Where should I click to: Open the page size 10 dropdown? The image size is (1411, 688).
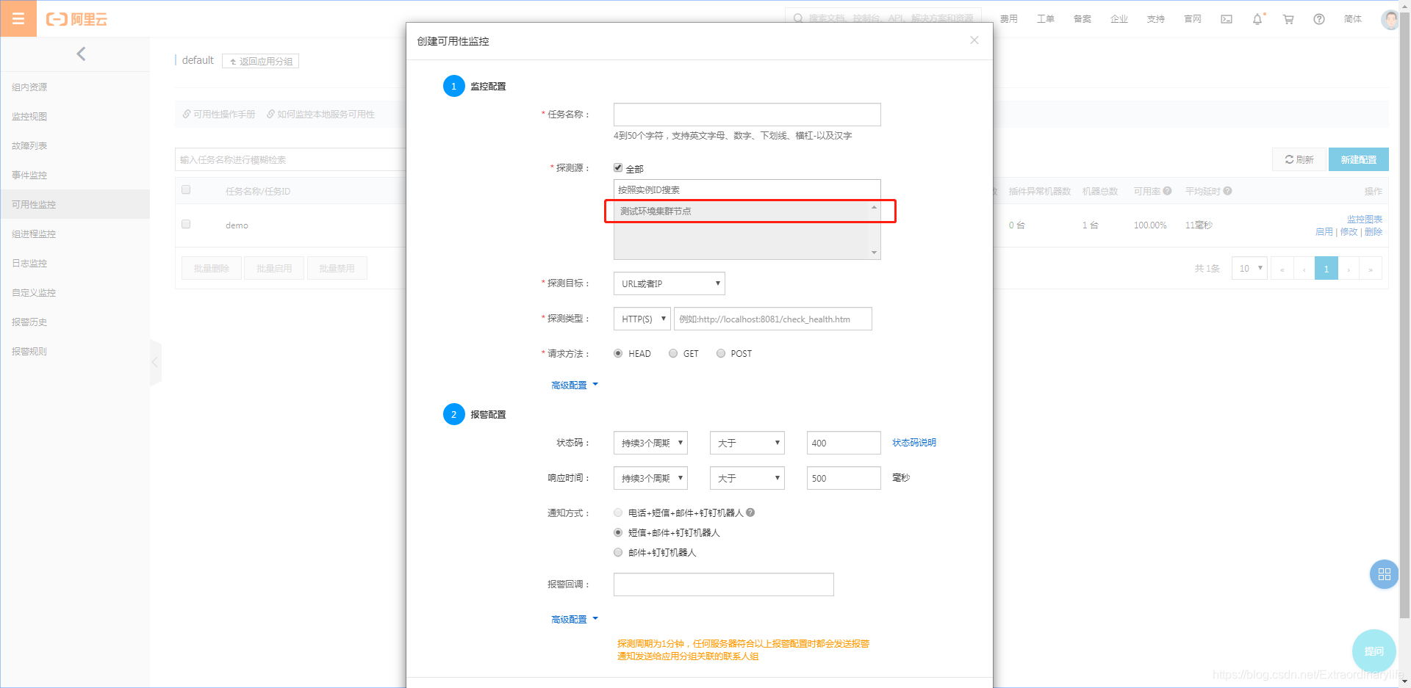click(x=1249, y=268)
